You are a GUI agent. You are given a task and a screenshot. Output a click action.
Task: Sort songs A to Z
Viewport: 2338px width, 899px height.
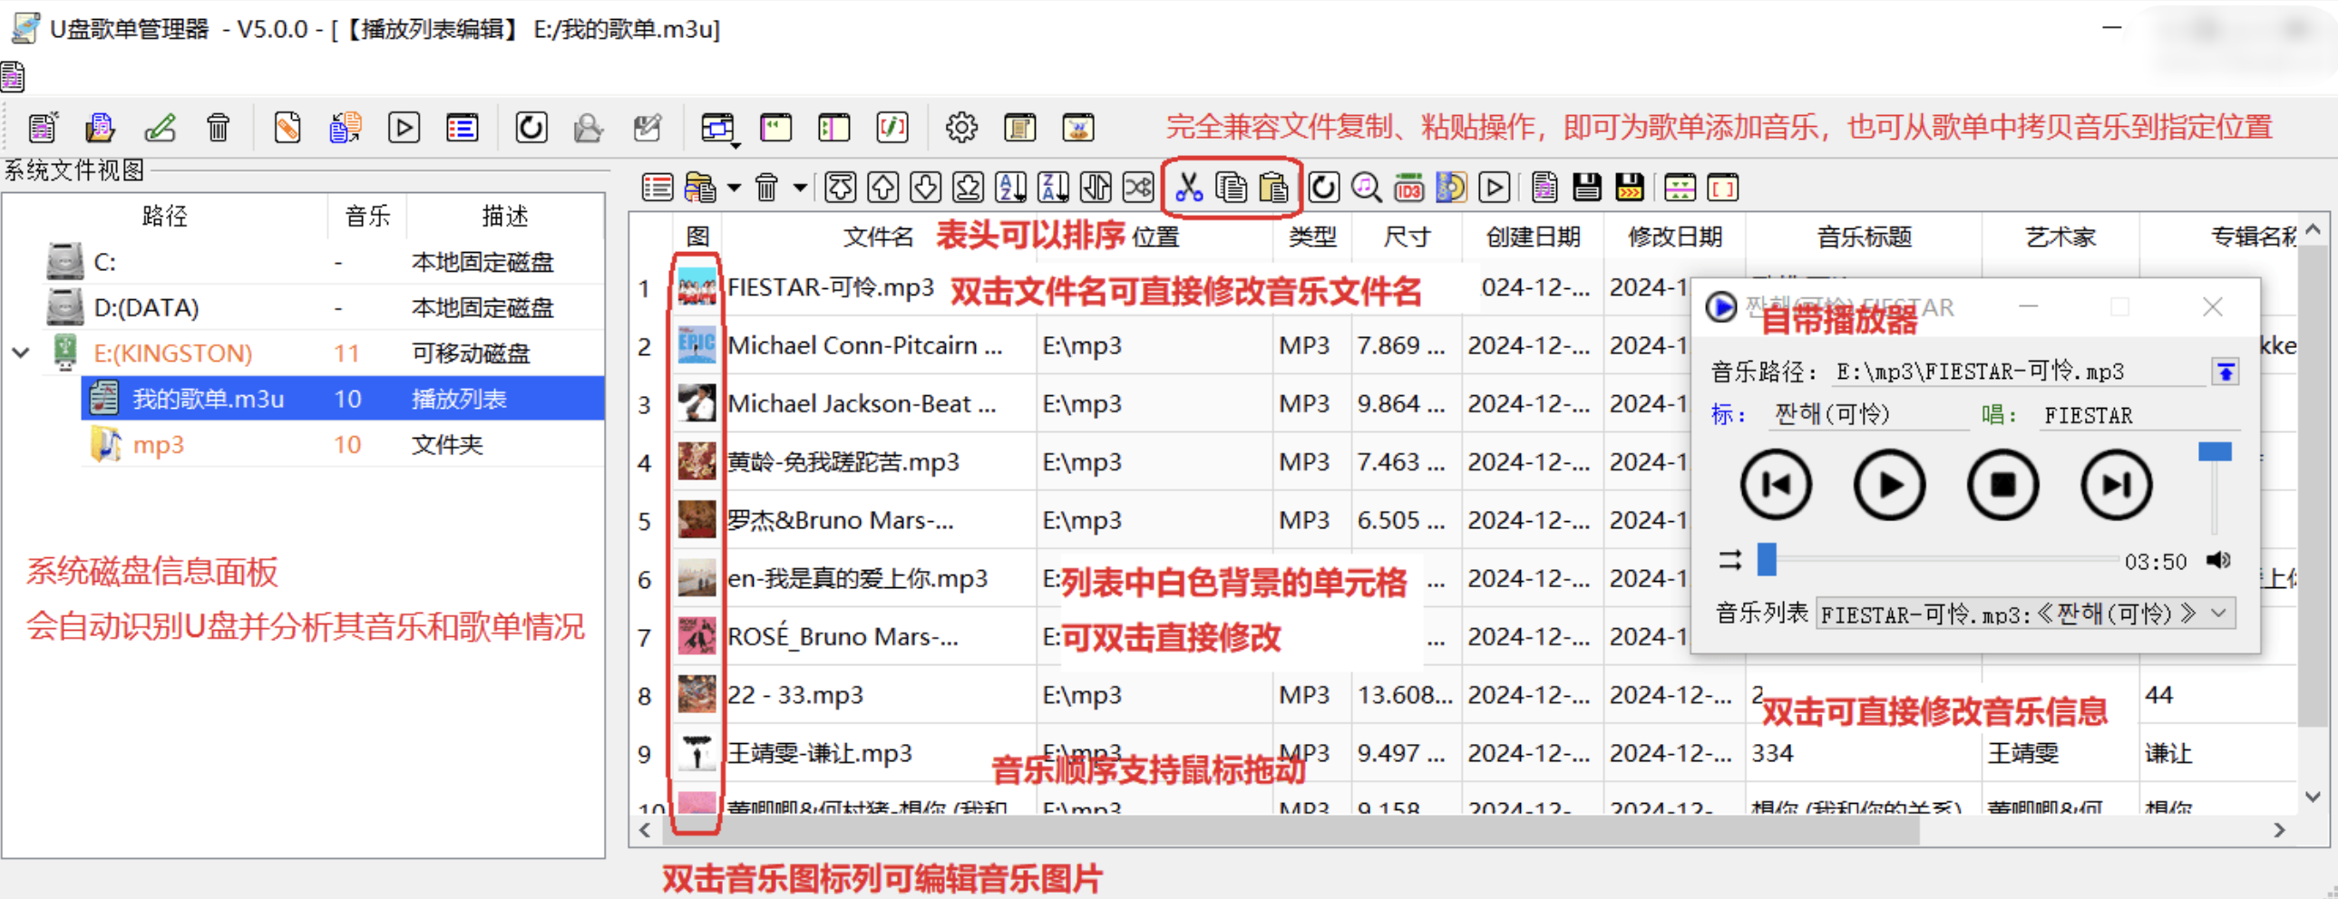pos(1010,187)
